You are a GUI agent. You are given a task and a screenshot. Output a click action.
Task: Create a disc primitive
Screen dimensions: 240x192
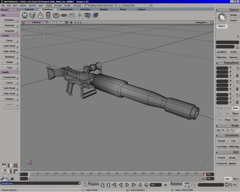(64, 15)
